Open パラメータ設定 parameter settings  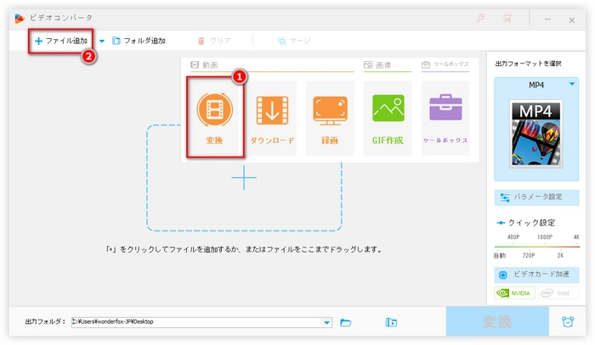click(536, 197)
